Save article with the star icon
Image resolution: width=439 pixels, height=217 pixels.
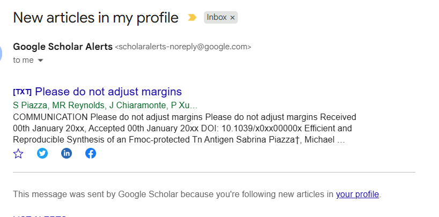[18, 154]
